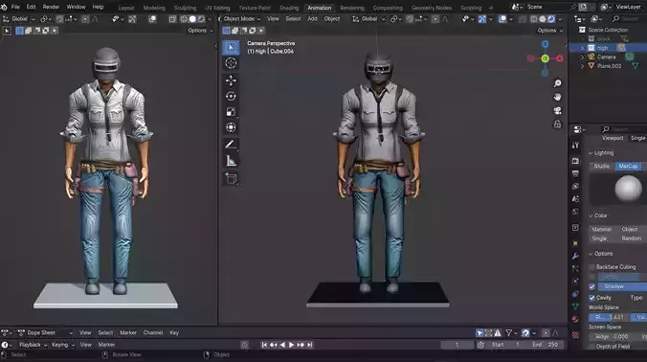Viewport: 647px width, 362px height.
Task: Collapse the Lighting section
Action: 601,152
